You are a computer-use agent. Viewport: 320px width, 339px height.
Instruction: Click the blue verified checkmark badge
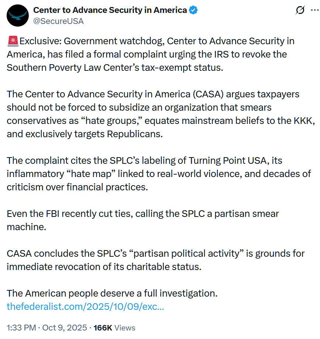pyautogui.click(x=193, y=10)
